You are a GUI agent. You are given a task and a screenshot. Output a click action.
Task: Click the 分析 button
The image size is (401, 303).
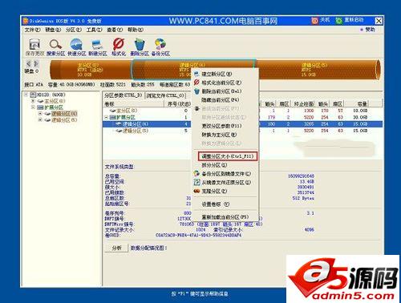tap(116, 248)
